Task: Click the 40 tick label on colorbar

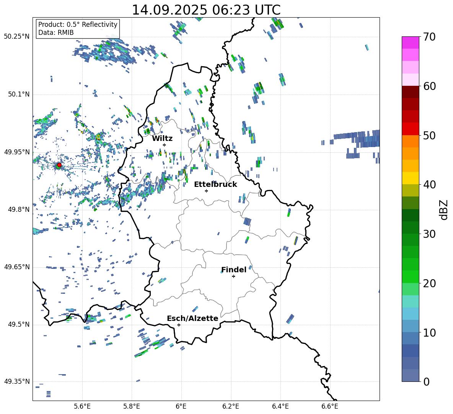Action: tap(429, 185)
